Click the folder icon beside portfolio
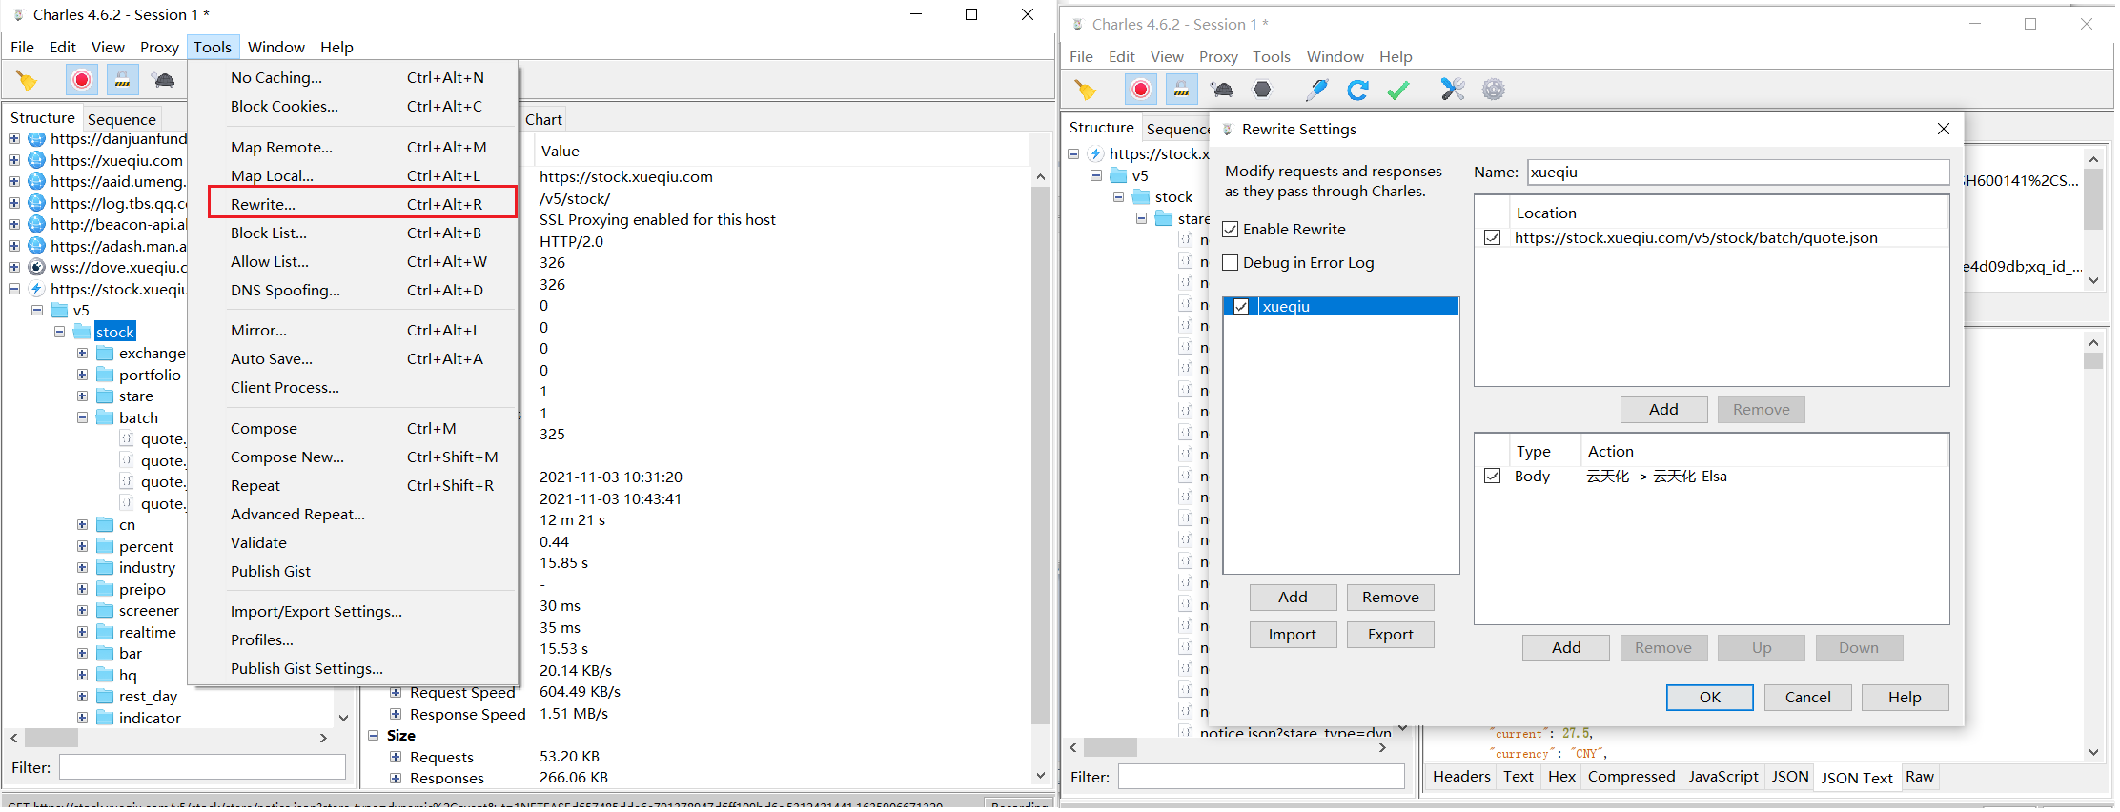This screenshot has width=2120, height=812. [x=105, y=375]
